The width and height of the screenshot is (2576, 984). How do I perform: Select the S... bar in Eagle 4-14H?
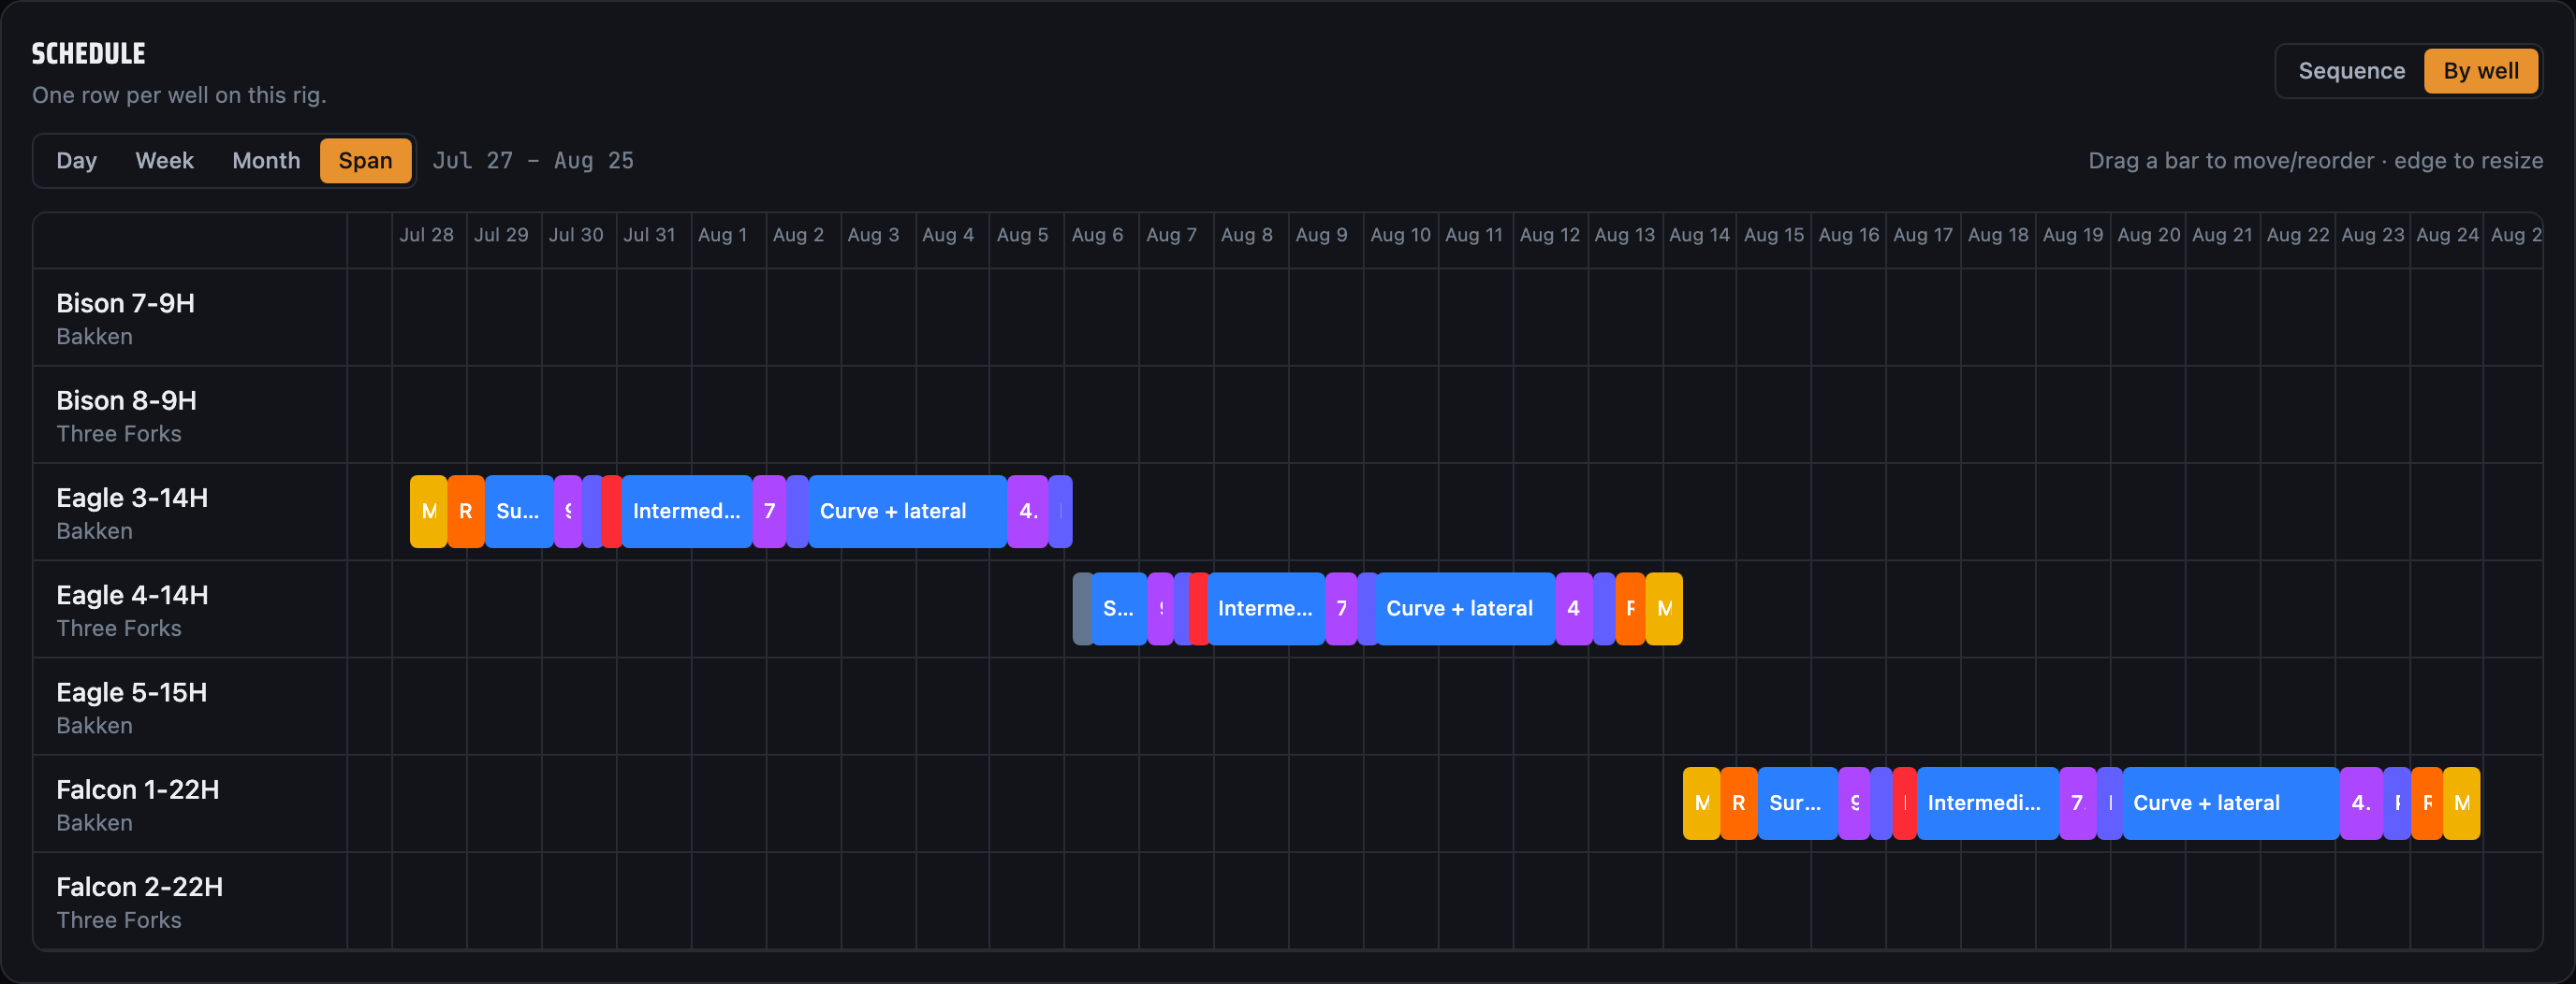[1119, 609]
